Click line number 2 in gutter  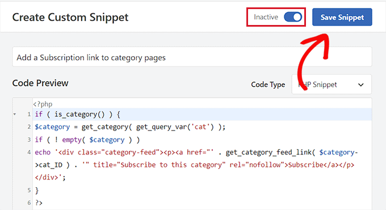tap(29, 127)
